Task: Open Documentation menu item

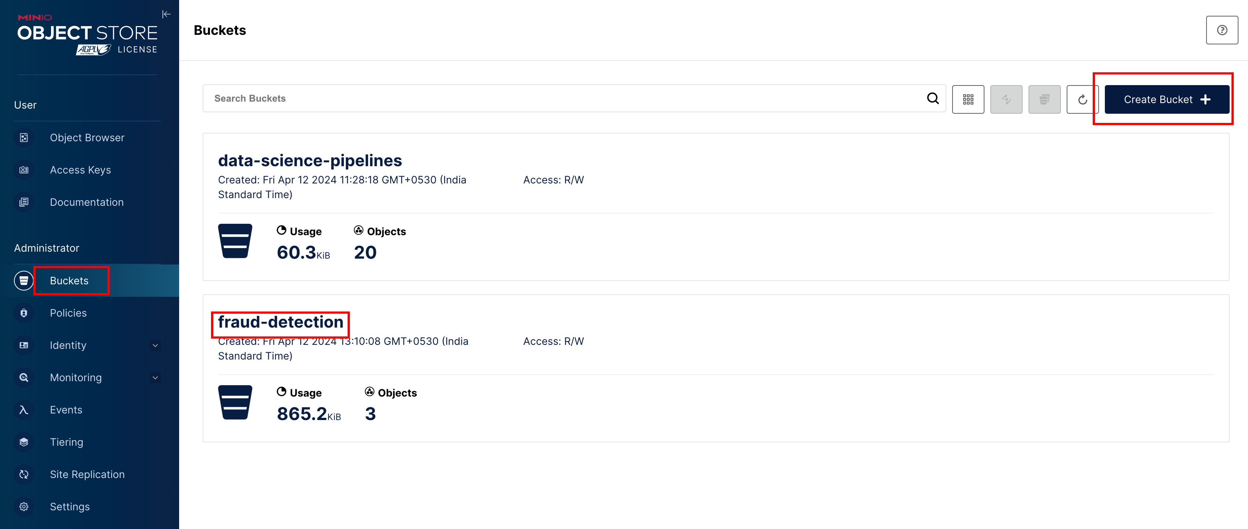Action: tap(87, 202)
